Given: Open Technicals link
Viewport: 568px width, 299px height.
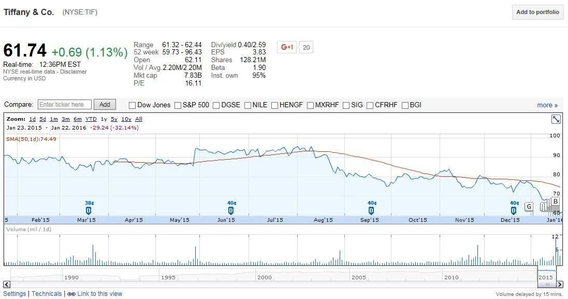Looking at the screenshot, I should (x=47, y=294).
